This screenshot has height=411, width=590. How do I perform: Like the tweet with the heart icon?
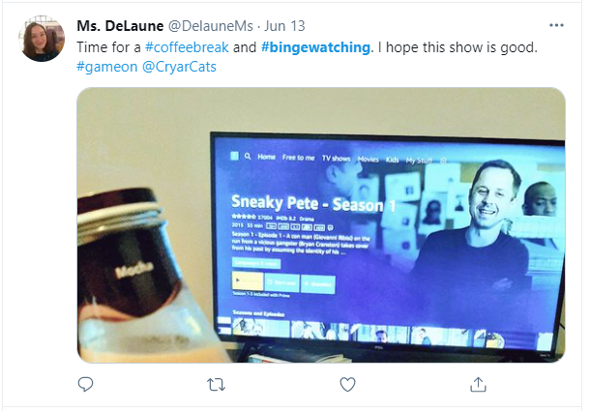pos(347,384)
